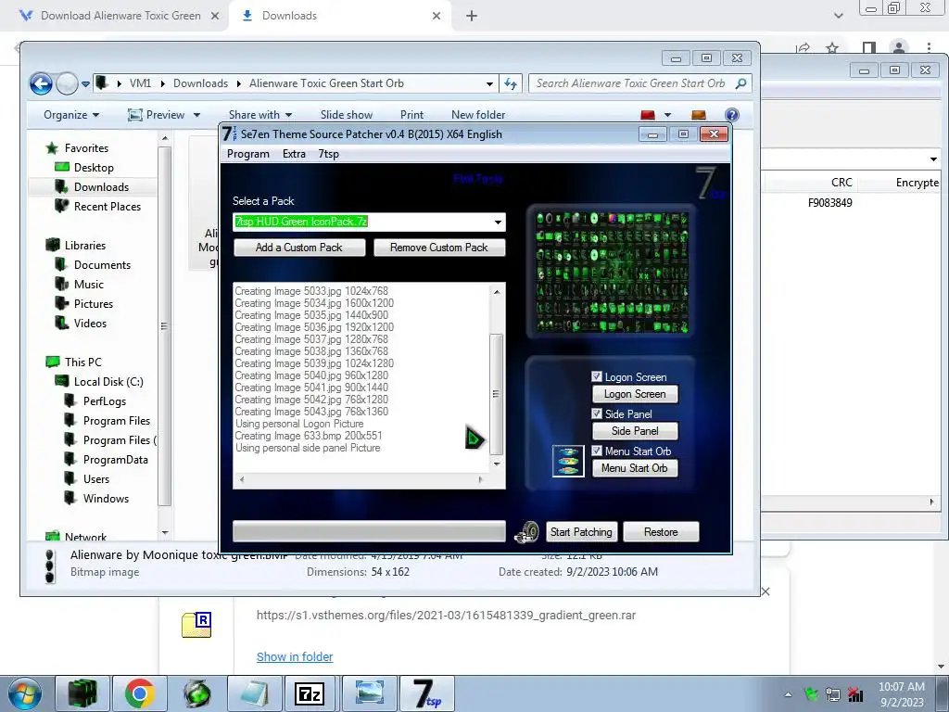Expand the Organize dropdown
Viewport: 949px width, 712px height.
point(71,115)
